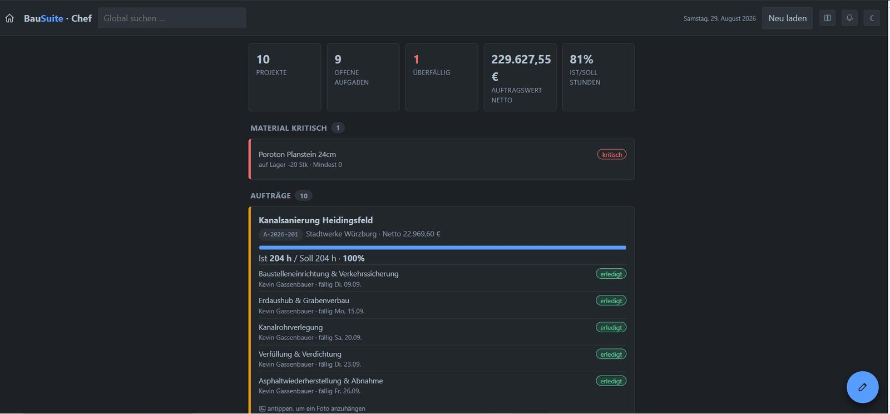Open the split-view layout icon
Image resolution: width=890 pixels, height=414 pixels.
[827, 18]
